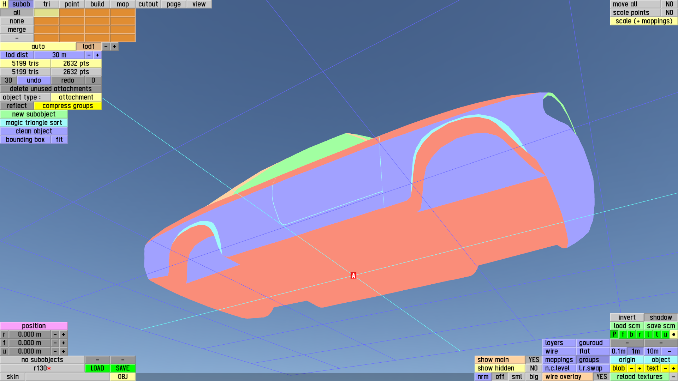Click the skin text field

[x=67, y=377]
